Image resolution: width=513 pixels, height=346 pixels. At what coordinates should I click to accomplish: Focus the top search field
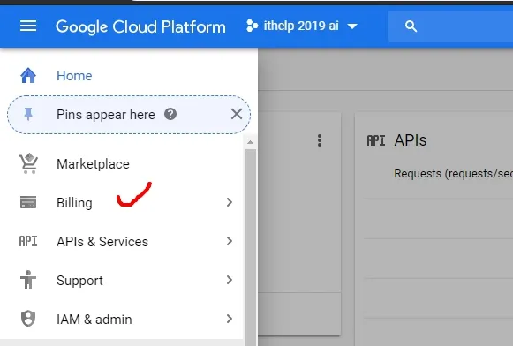[x=450, y=26]
